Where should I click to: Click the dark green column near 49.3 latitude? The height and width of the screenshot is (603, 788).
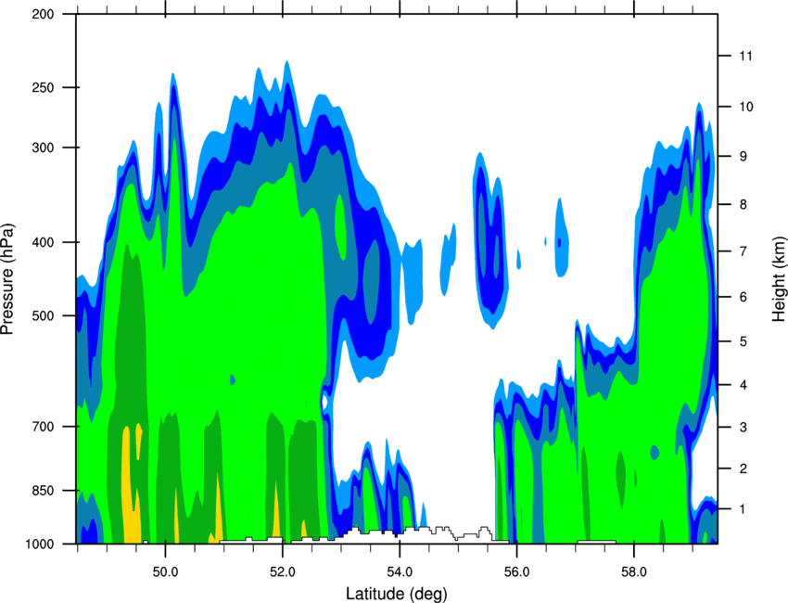[x=131, y=352]
